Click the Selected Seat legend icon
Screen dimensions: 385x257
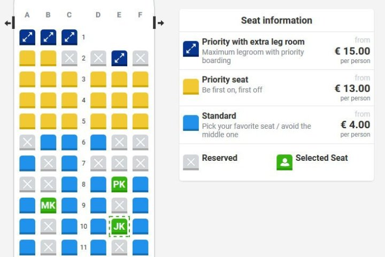284,162
